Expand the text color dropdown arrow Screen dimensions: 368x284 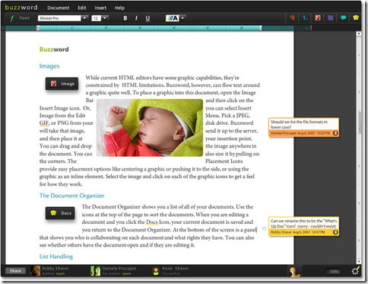click(182, 18)
